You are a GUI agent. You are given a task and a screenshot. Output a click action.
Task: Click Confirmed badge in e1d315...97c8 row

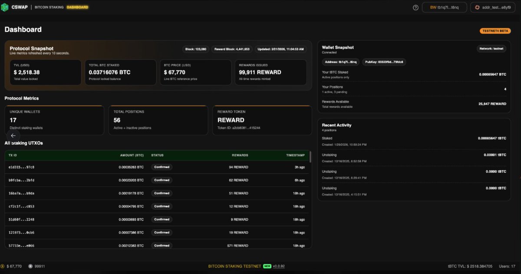(x=162, y=167)
